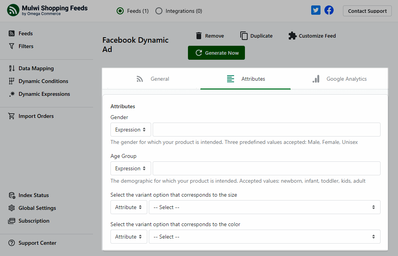Click the Twitter icon in header
The height and width of the screenshot is (256, 398).
(x=316, y=10)
